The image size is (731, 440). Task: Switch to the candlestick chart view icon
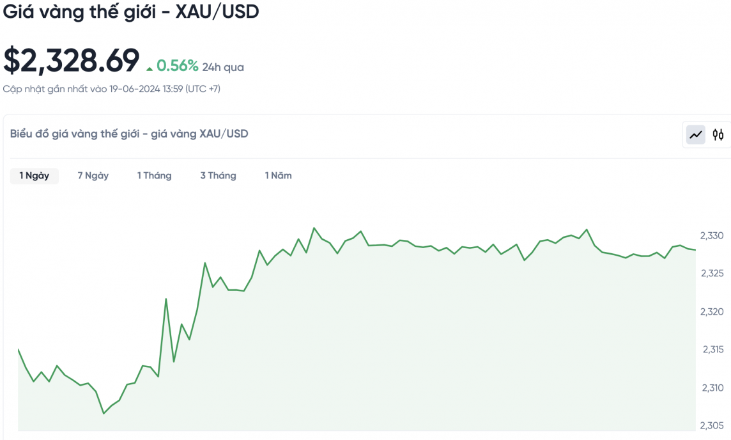(x=718, y=134)
